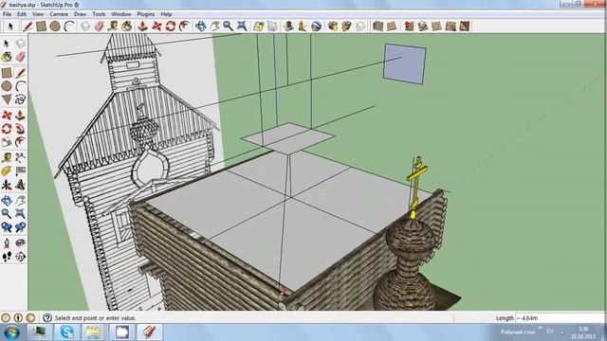The image size is (607, 341).
Task: Select Sandbox Smoove tool icon
Action: pyautogui.click(x=409, y=27)
